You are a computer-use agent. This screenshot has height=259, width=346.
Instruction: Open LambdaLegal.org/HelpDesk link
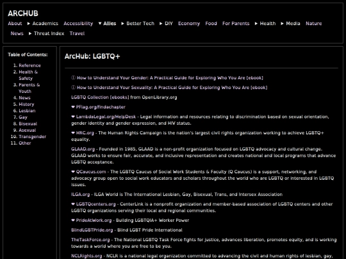tap(106, 117)
